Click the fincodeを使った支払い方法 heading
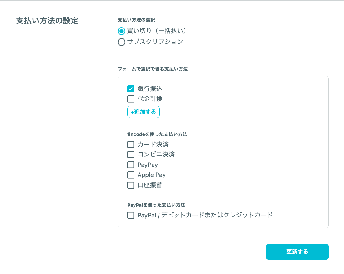344x274 pixels. click(157, 134)
